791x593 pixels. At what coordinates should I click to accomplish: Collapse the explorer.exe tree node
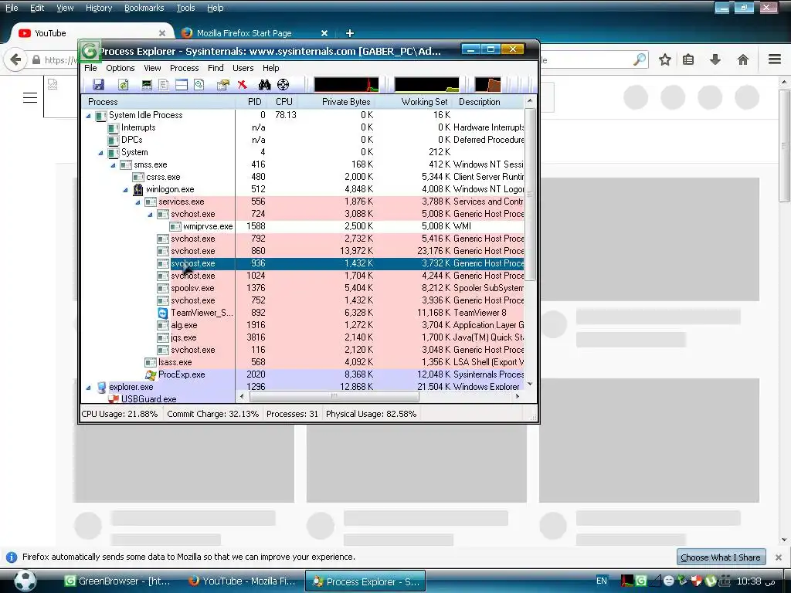pyautogui.click(x=89, y=388)
